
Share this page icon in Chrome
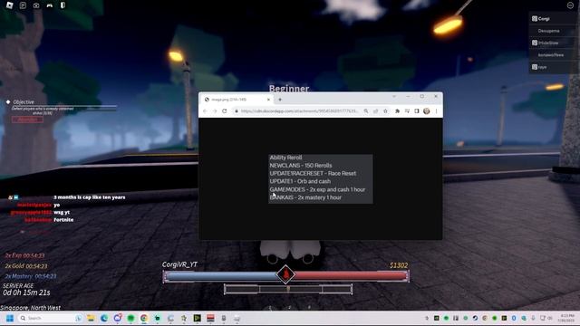coord(375,110)
